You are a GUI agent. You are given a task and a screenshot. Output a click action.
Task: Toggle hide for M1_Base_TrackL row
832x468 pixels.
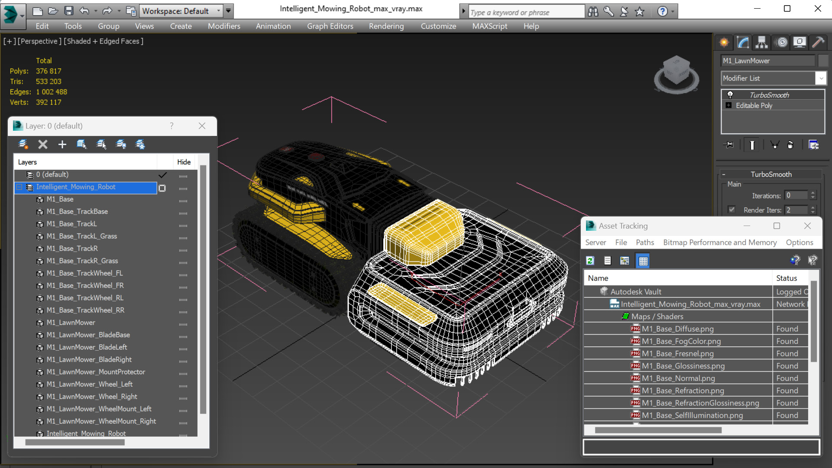[183, 225]
